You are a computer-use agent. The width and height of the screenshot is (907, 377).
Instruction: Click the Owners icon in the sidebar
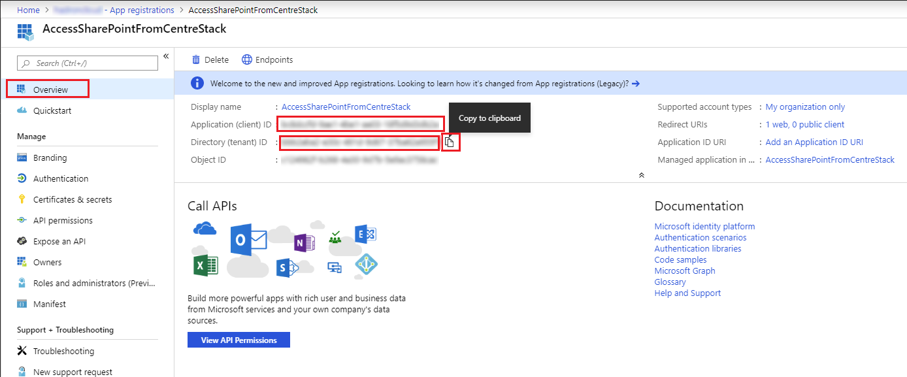click(22, 262)
